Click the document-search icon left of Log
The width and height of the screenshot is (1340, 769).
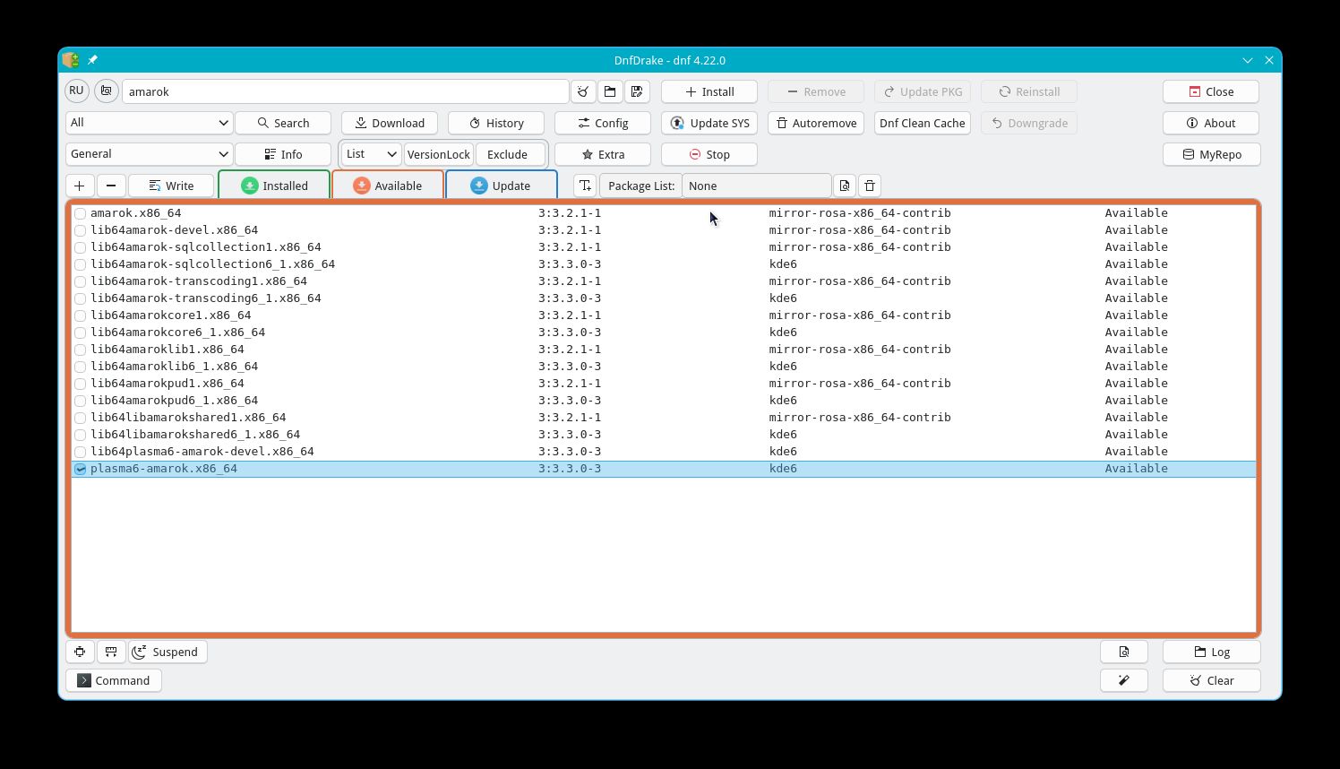1124,652
